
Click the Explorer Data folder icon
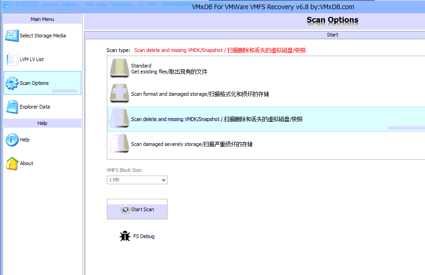pyautogui.click(x=12, y=107)
